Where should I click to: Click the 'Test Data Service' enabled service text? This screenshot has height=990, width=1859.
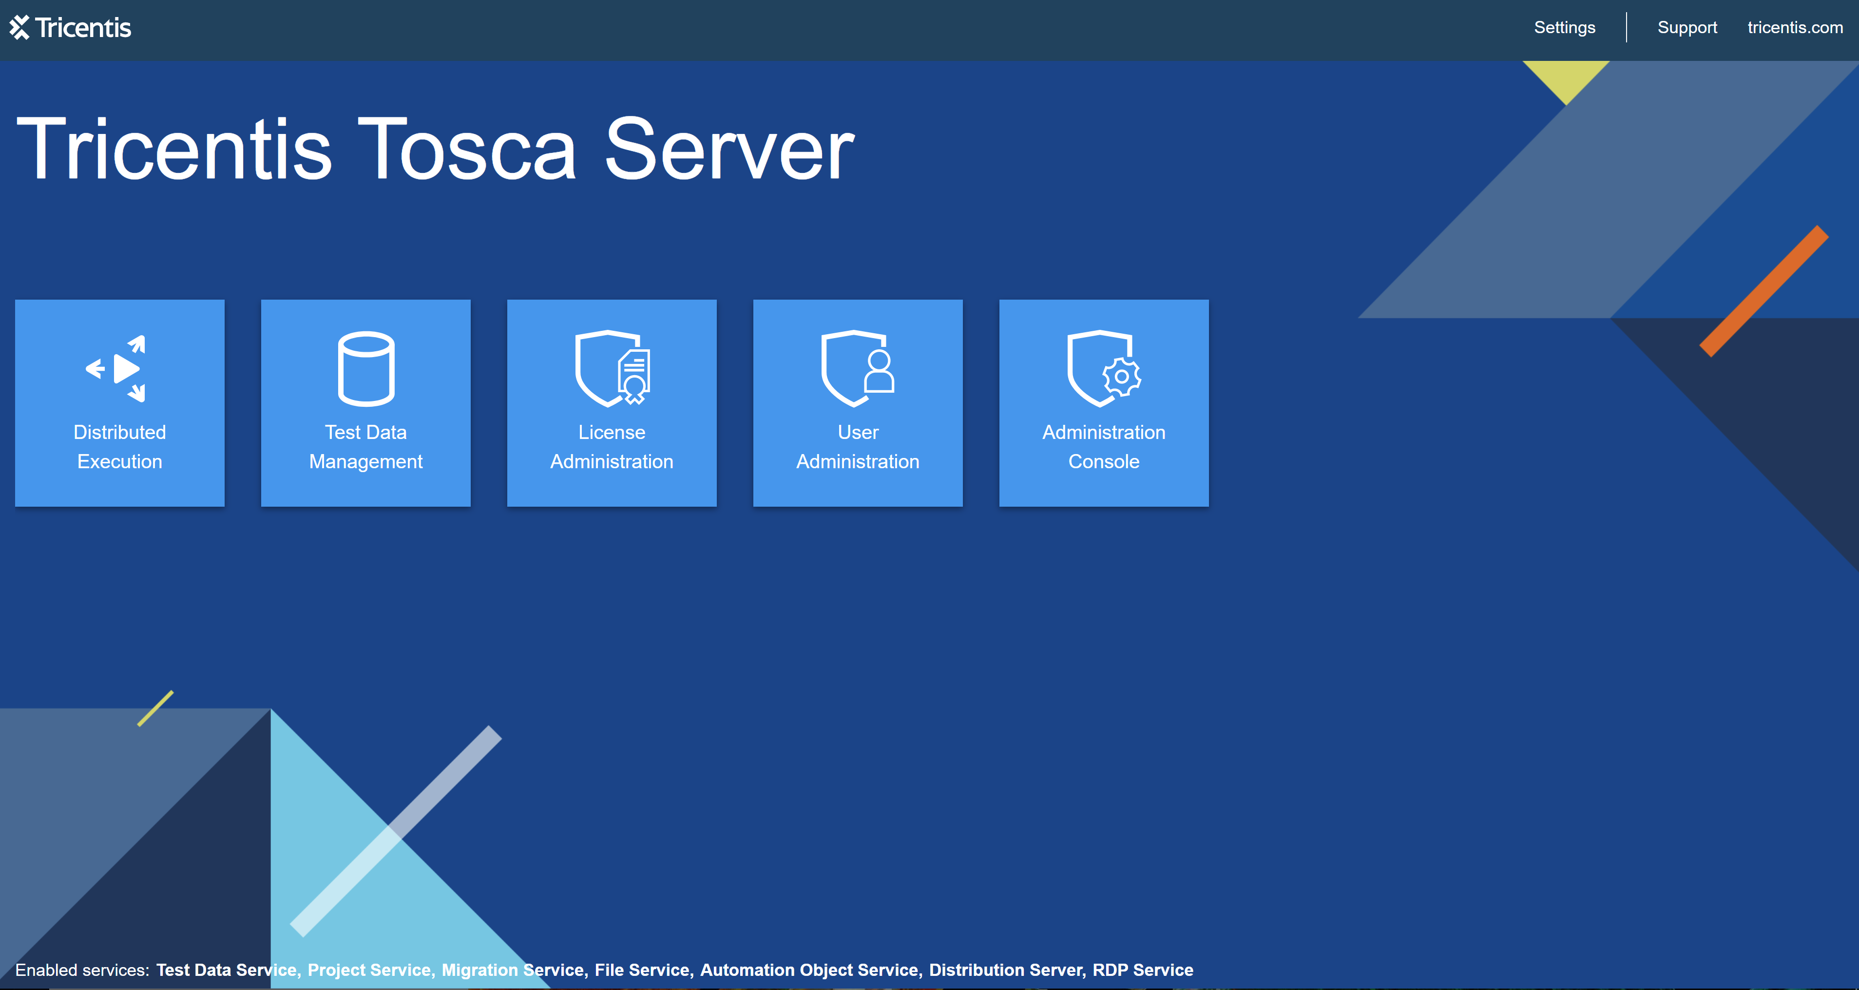226,970
